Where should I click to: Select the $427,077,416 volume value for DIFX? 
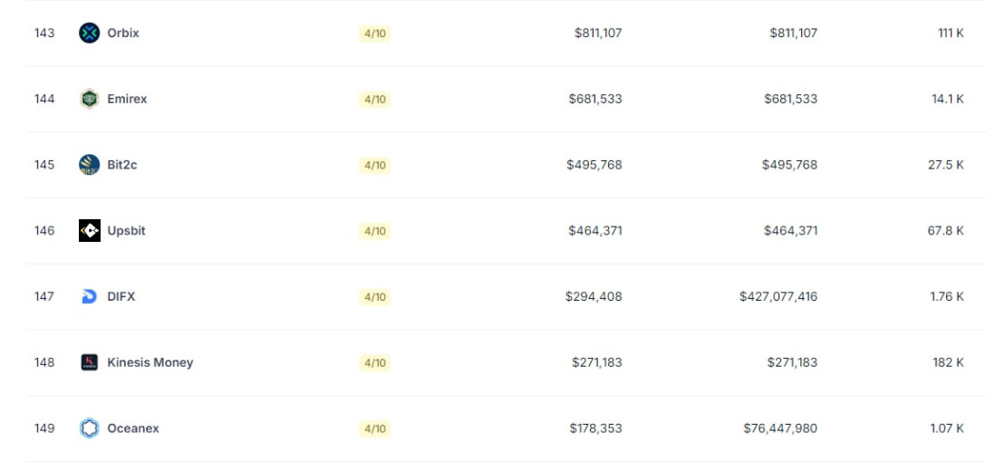[778, 296]
